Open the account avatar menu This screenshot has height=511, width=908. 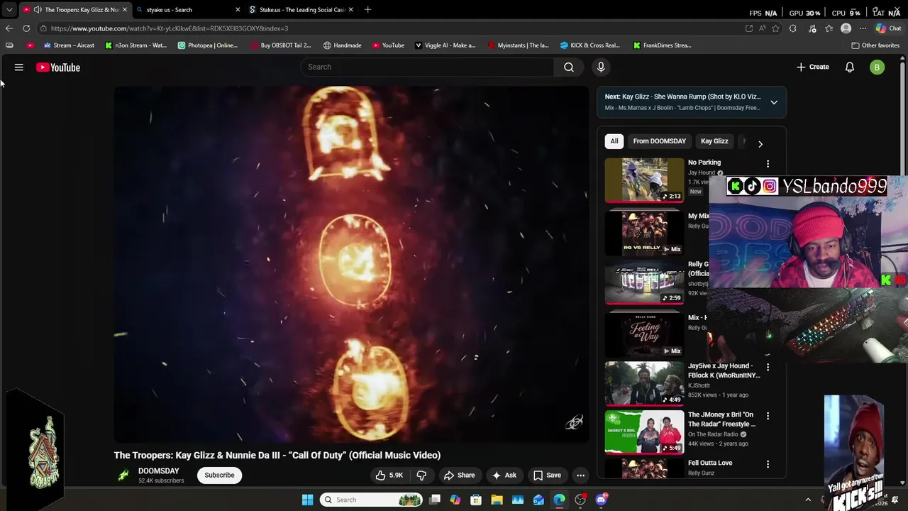[x=877, y=67]
